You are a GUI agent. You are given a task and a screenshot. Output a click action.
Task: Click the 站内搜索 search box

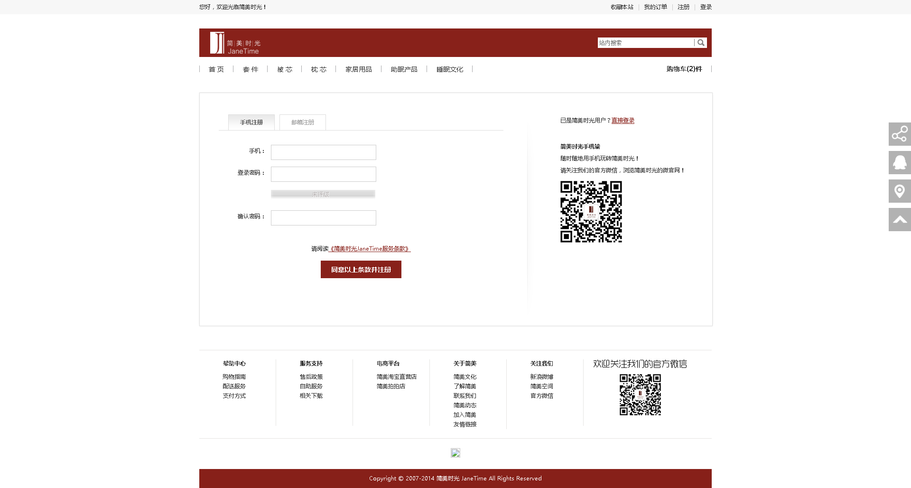click(x=645, y=43)
